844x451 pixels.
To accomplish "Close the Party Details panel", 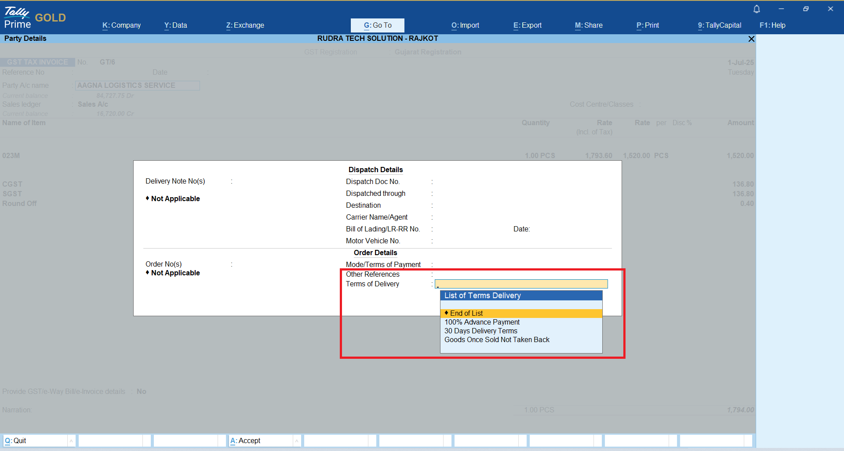I will (751, 39).
